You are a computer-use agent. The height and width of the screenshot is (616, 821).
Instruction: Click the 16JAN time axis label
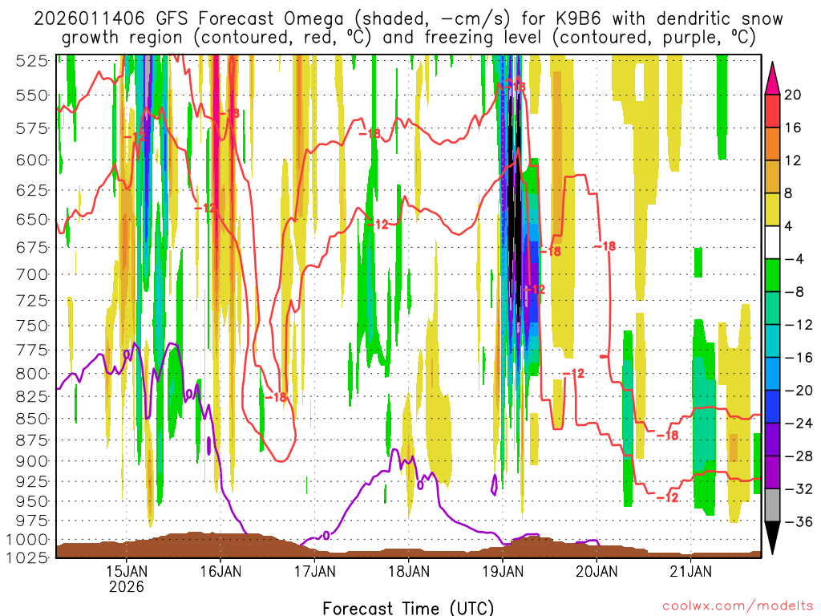[220, 571]
